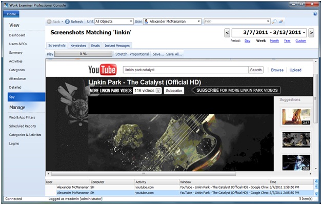
Task: Open the help icon at top right
Action: pyautogui.click(x=315, y=14)
